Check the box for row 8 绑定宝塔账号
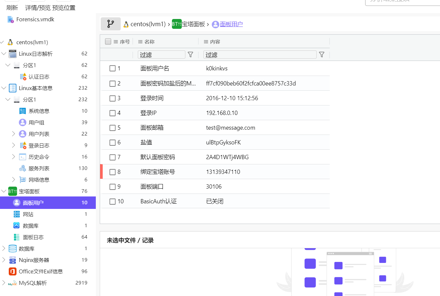Viewport: 440px width, 296px height. pyautogui.click(x=113, y=172)
